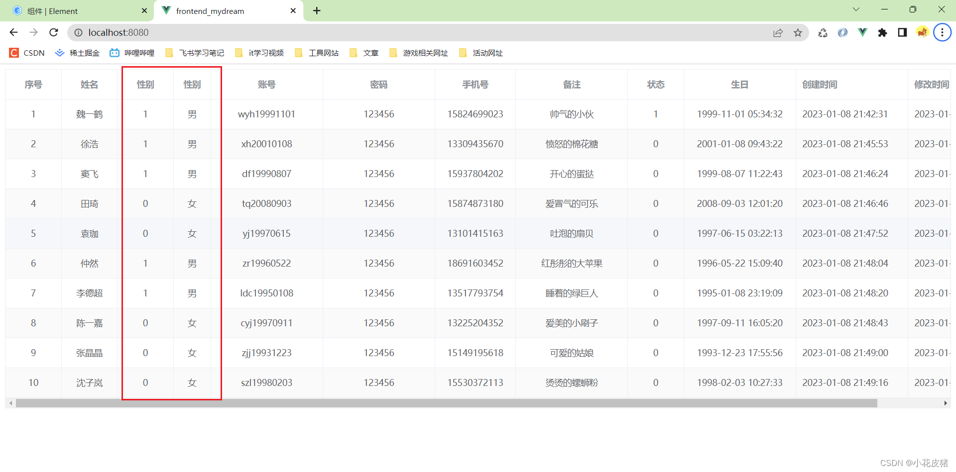Select remark cell 愤怒的棉花糖

tap(572, 144)
